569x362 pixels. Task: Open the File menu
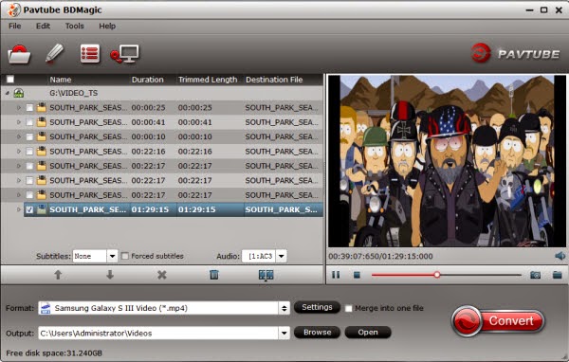tap(15, 26)
